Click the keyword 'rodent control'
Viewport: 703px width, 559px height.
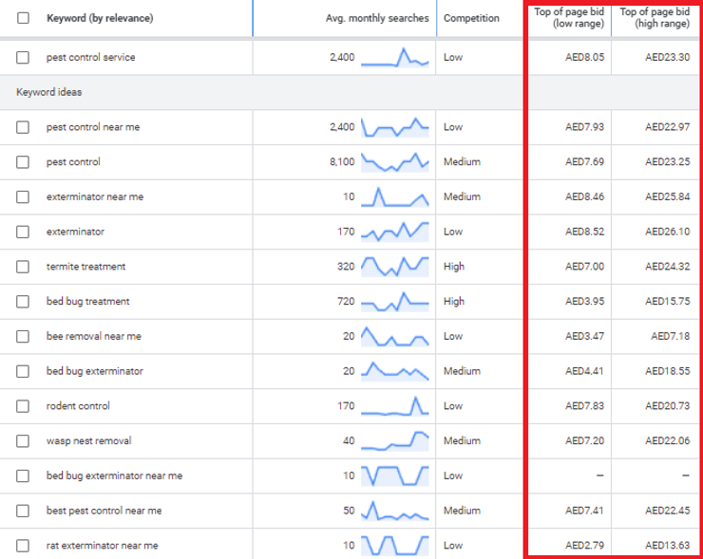(78, 406)
